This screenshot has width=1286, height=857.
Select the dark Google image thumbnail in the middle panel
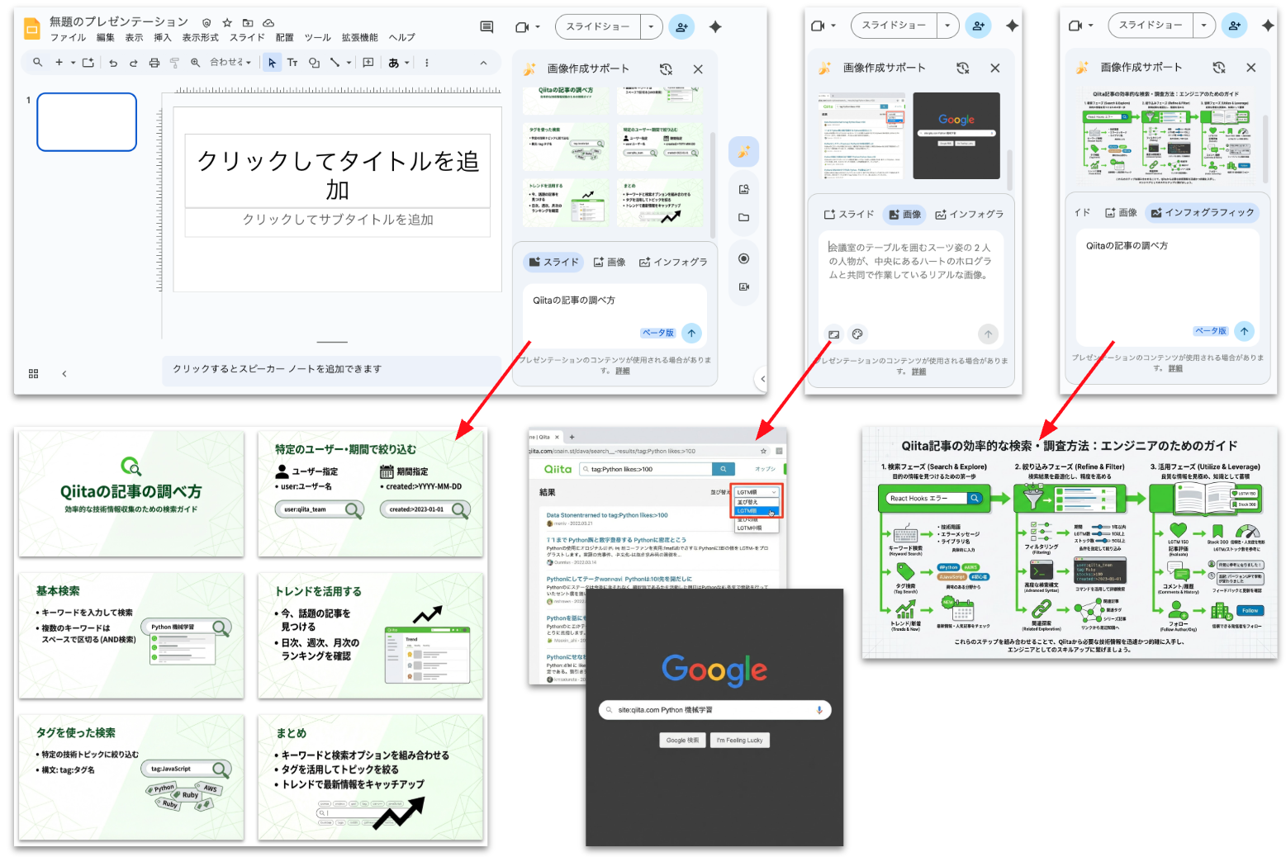(956, 135)
